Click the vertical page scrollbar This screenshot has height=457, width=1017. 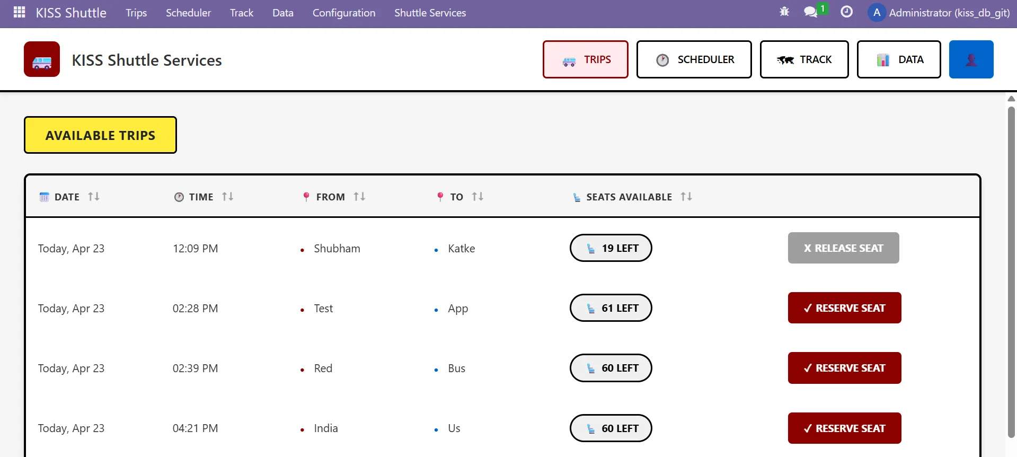coord(1011,272)
